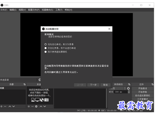The width and height of the screenshot is (155, 115).
Task: Click the 转场特效 panel float/undock icon
Action: (129, 84)
